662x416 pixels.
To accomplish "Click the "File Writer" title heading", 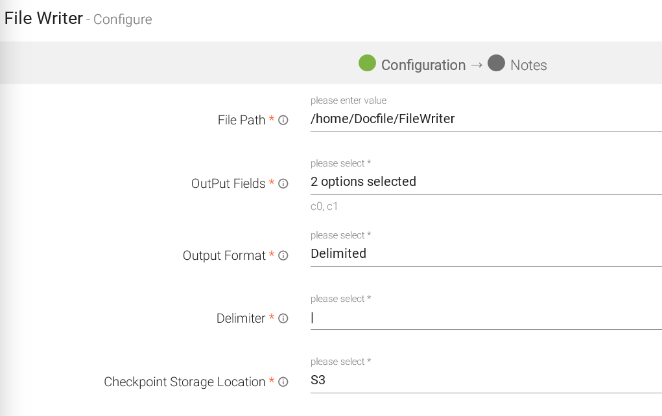I will (43, 18).
